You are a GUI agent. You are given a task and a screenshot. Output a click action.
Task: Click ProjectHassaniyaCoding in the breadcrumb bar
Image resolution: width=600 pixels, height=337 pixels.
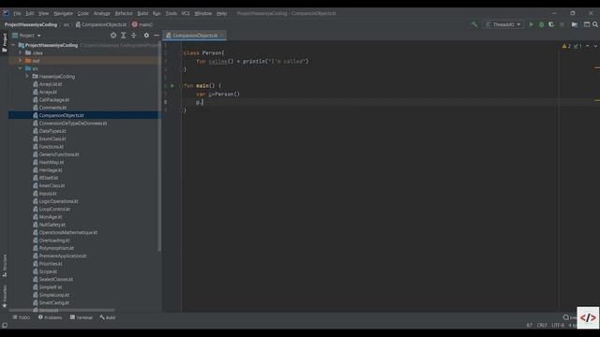pyautogui.click(x=31, y=24)
